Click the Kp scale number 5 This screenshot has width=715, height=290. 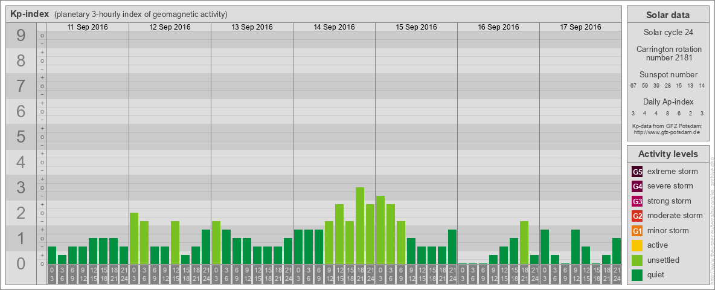[21, 137]
